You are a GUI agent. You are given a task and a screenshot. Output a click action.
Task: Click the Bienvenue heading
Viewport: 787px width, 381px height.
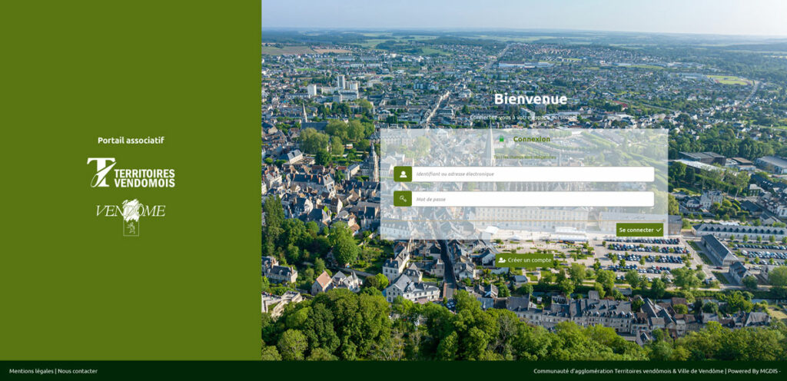coord(530,99)
